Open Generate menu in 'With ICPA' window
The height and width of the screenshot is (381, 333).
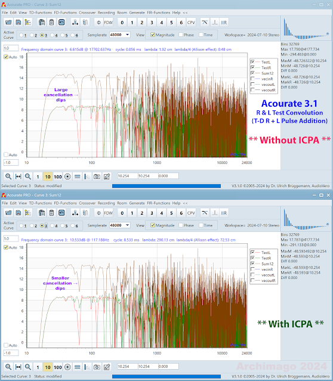tap(137, 203)
